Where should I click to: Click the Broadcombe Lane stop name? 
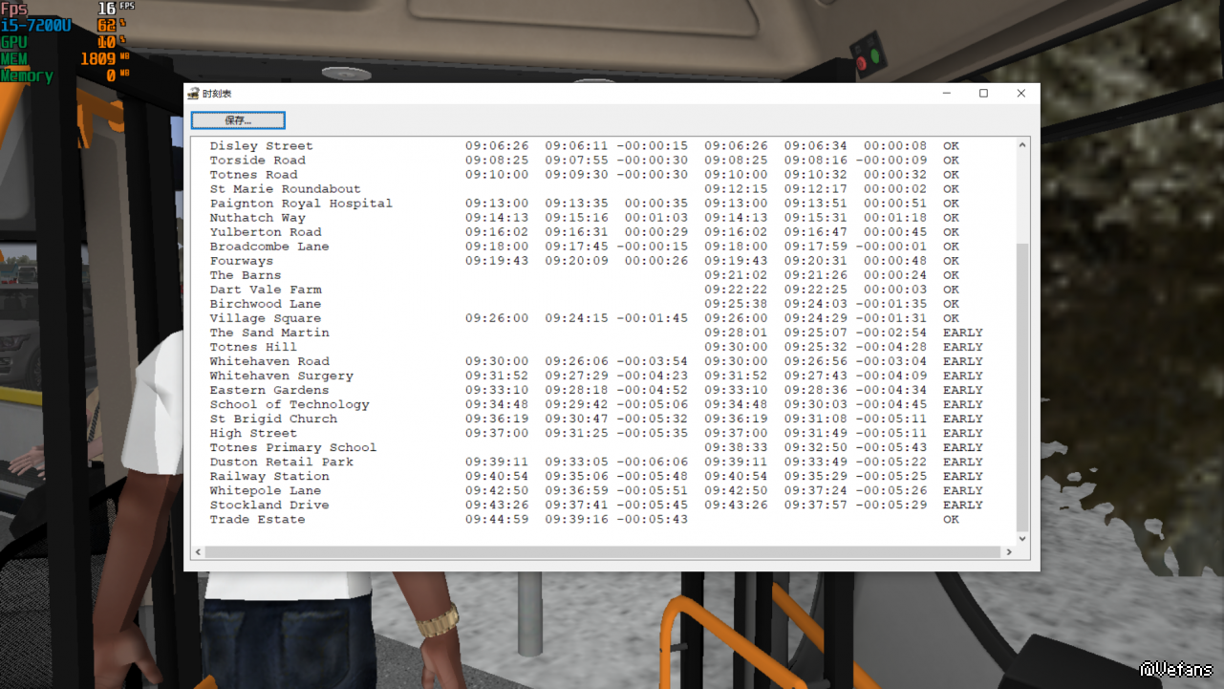click(269, 247)
